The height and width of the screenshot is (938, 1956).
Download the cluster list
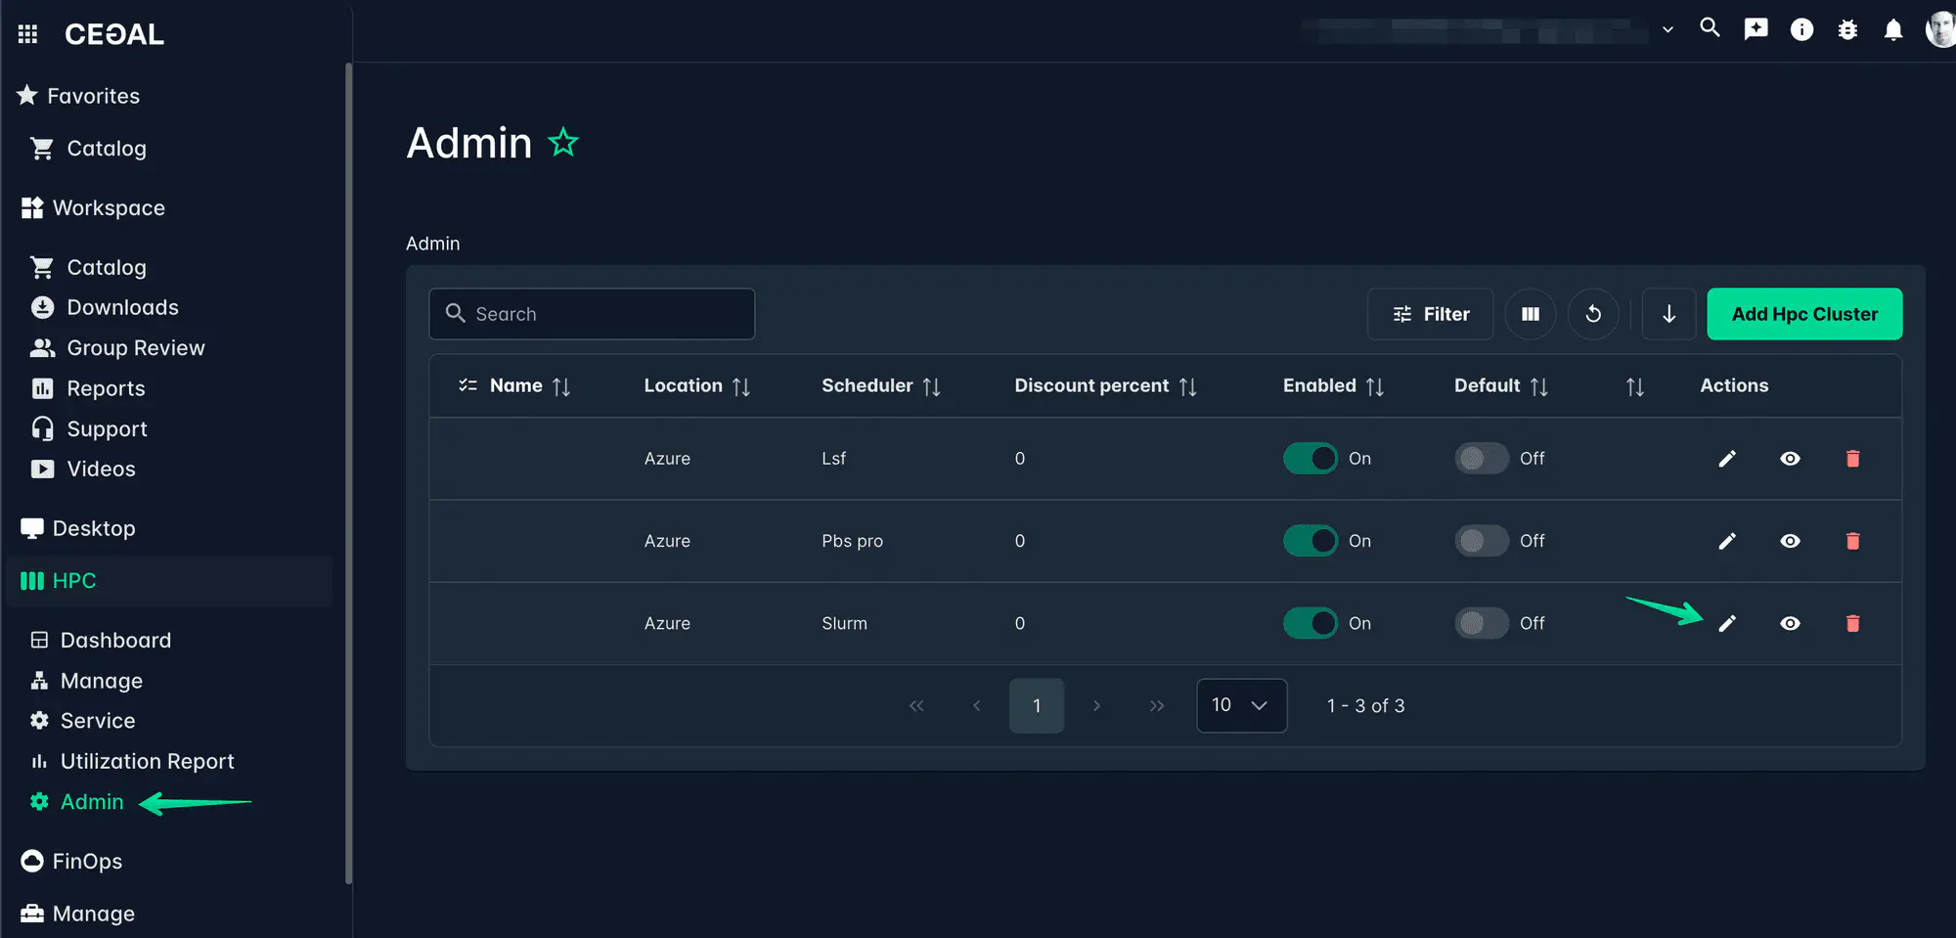click(1668, 314)
